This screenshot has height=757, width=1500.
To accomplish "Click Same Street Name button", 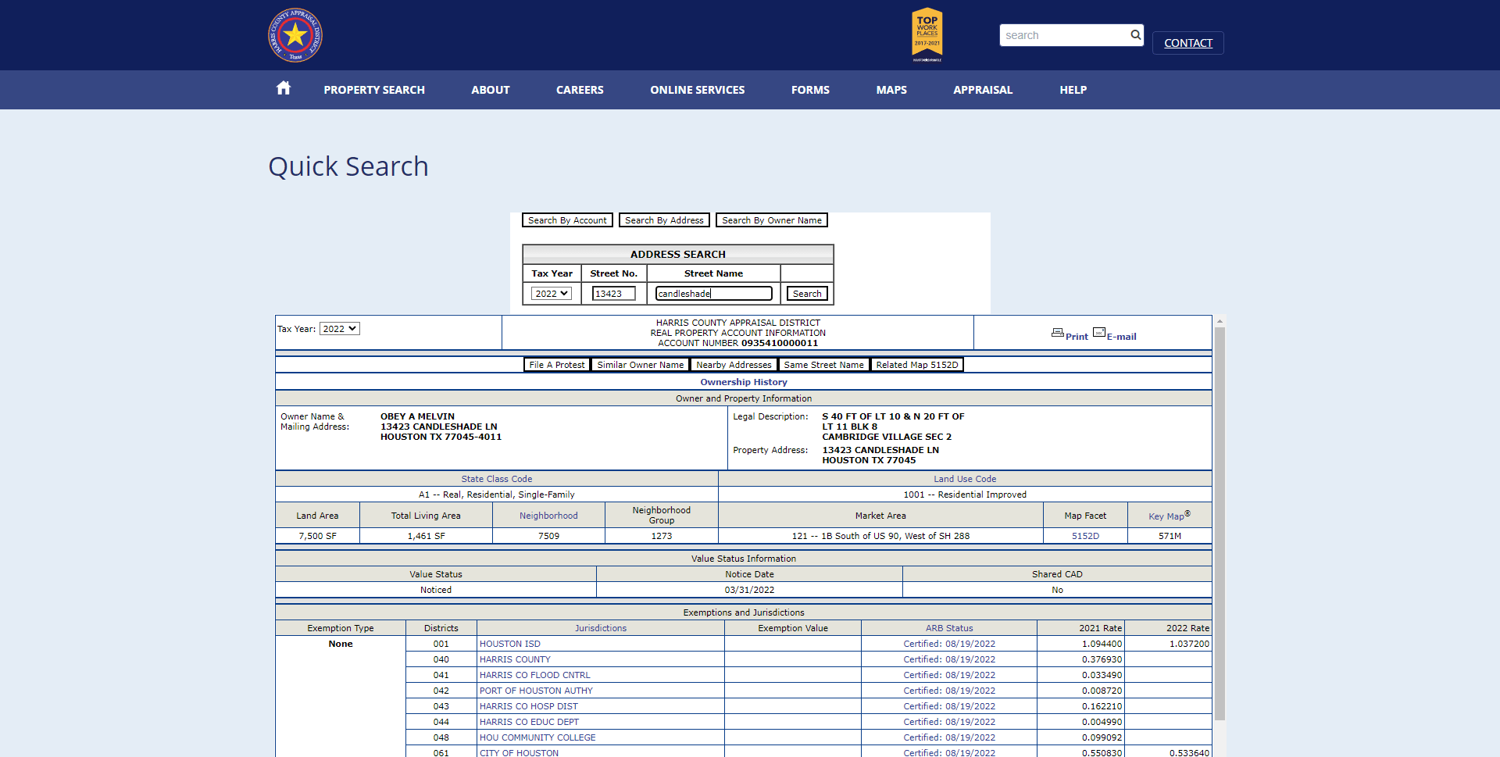I will [824, 365].
